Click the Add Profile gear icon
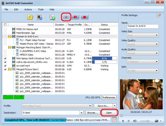 (52, 17)
